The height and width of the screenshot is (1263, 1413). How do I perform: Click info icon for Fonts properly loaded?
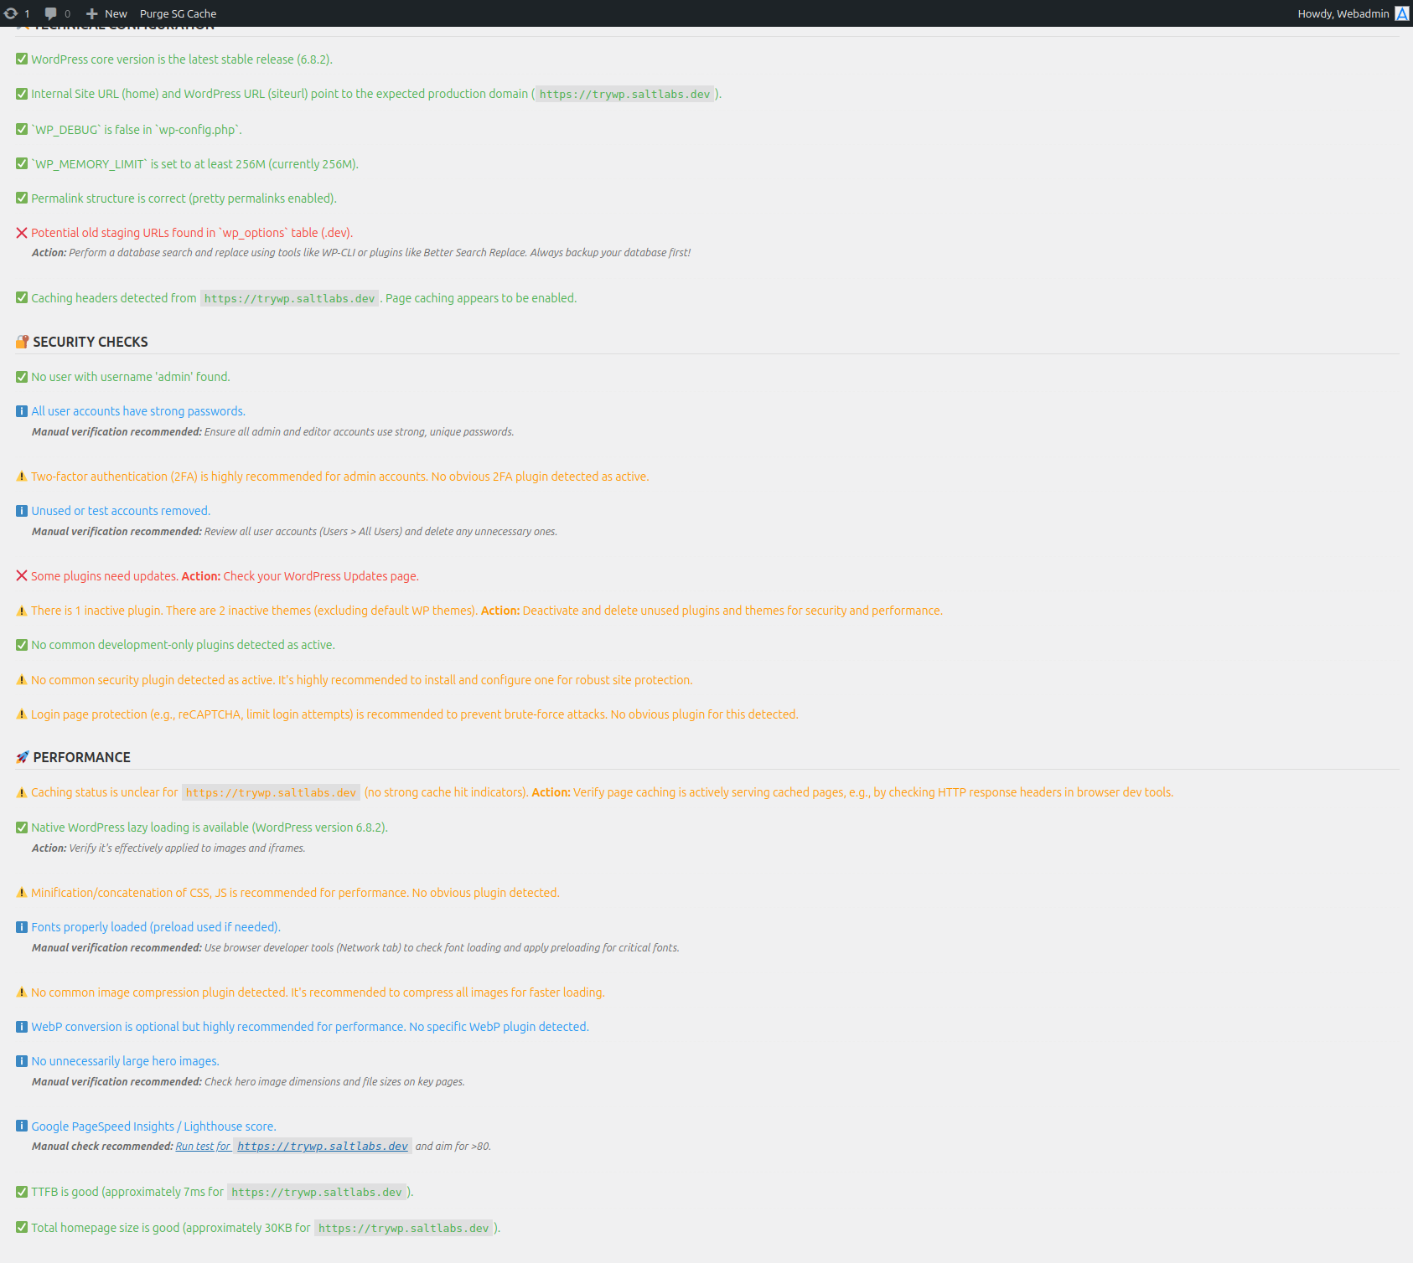point(22,927)
